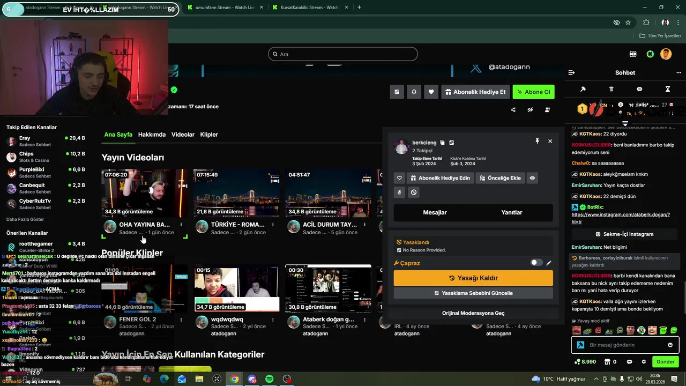Image resolution: width=686 pixels, height=386 pixels.
Task: Click the hourglass icon in chat header
Action: click(668, 89)
